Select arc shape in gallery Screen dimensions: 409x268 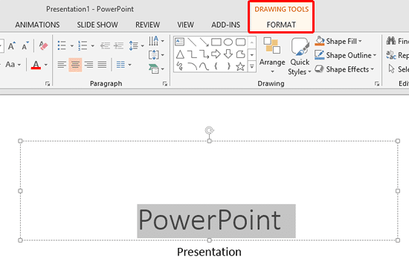pyautogui.click(x=192, y=66)
